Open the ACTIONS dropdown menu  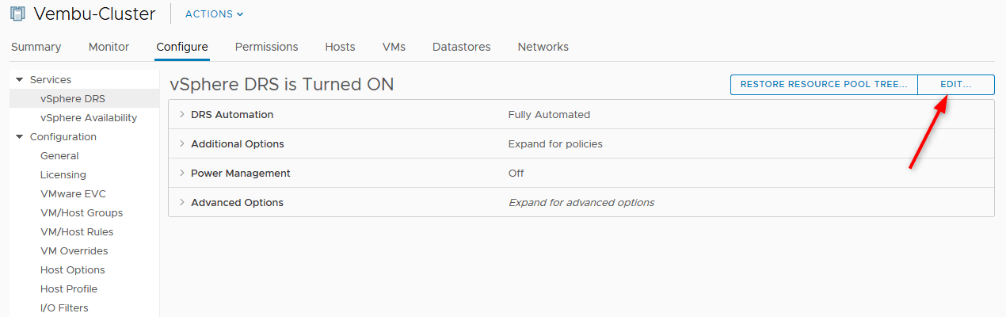214,13
